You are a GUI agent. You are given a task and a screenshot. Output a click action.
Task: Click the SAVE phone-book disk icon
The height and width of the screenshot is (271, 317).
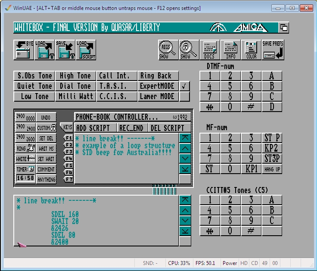point(65,50)
